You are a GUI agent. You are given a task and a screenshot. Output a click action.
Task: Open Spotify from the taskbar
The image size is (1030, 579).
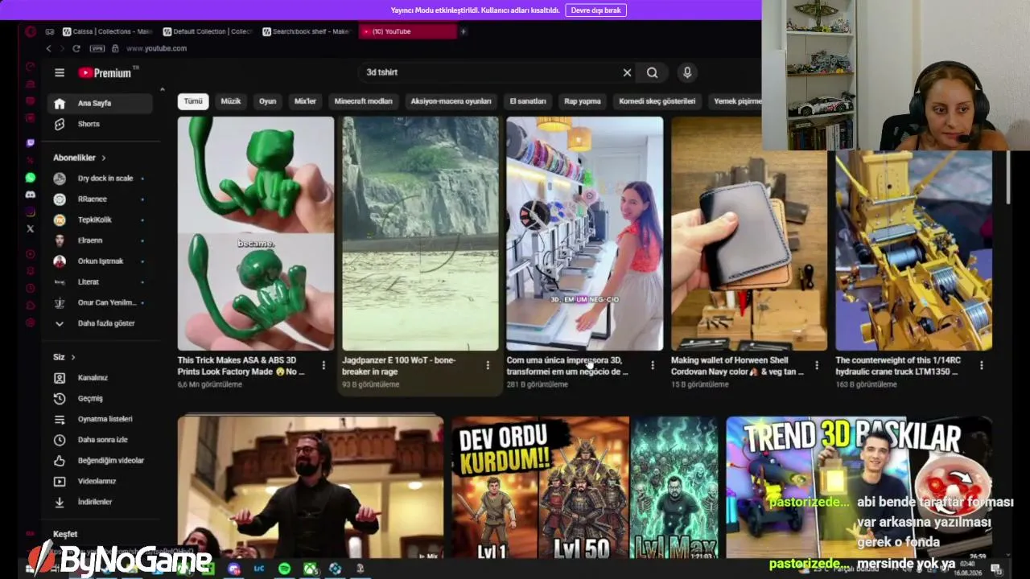pos(284,569)
